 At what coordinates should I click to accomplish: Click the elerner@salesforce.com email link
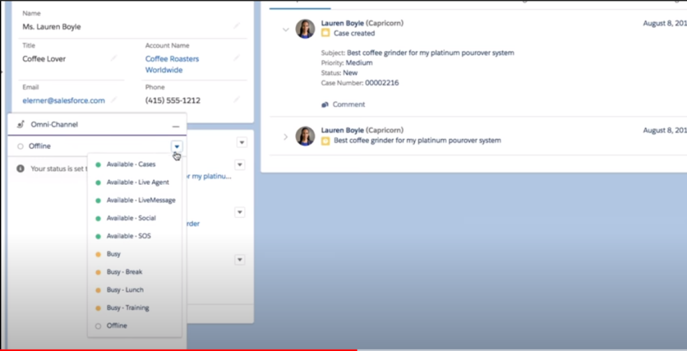(x=64, y=100)
